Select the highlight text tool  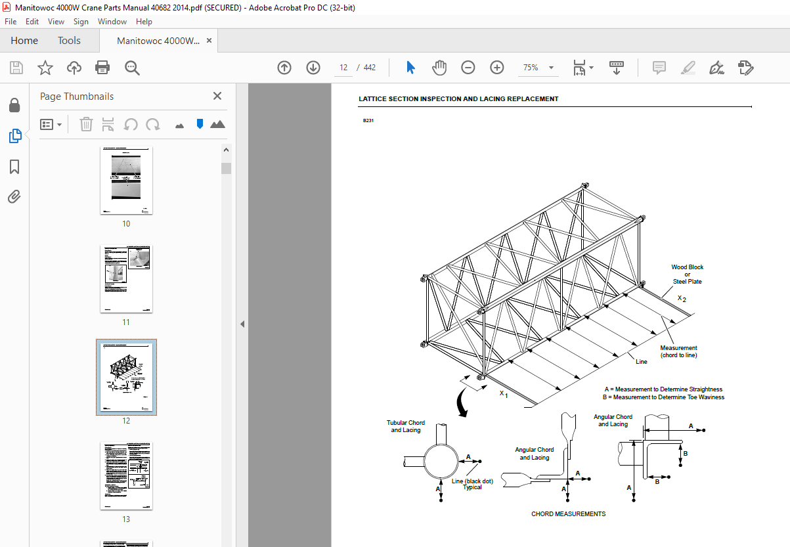(688, 68)
